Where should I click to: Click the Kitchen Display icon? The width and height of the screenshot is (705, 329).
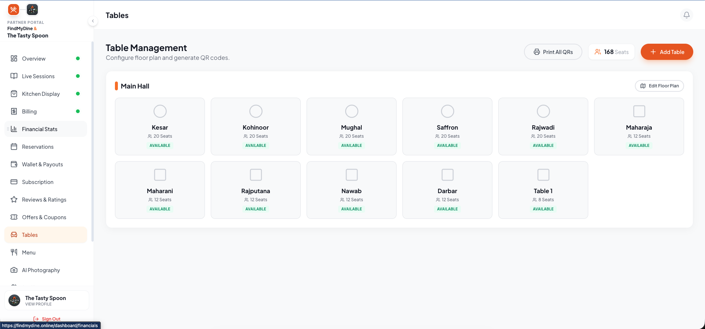coord(14,94)
